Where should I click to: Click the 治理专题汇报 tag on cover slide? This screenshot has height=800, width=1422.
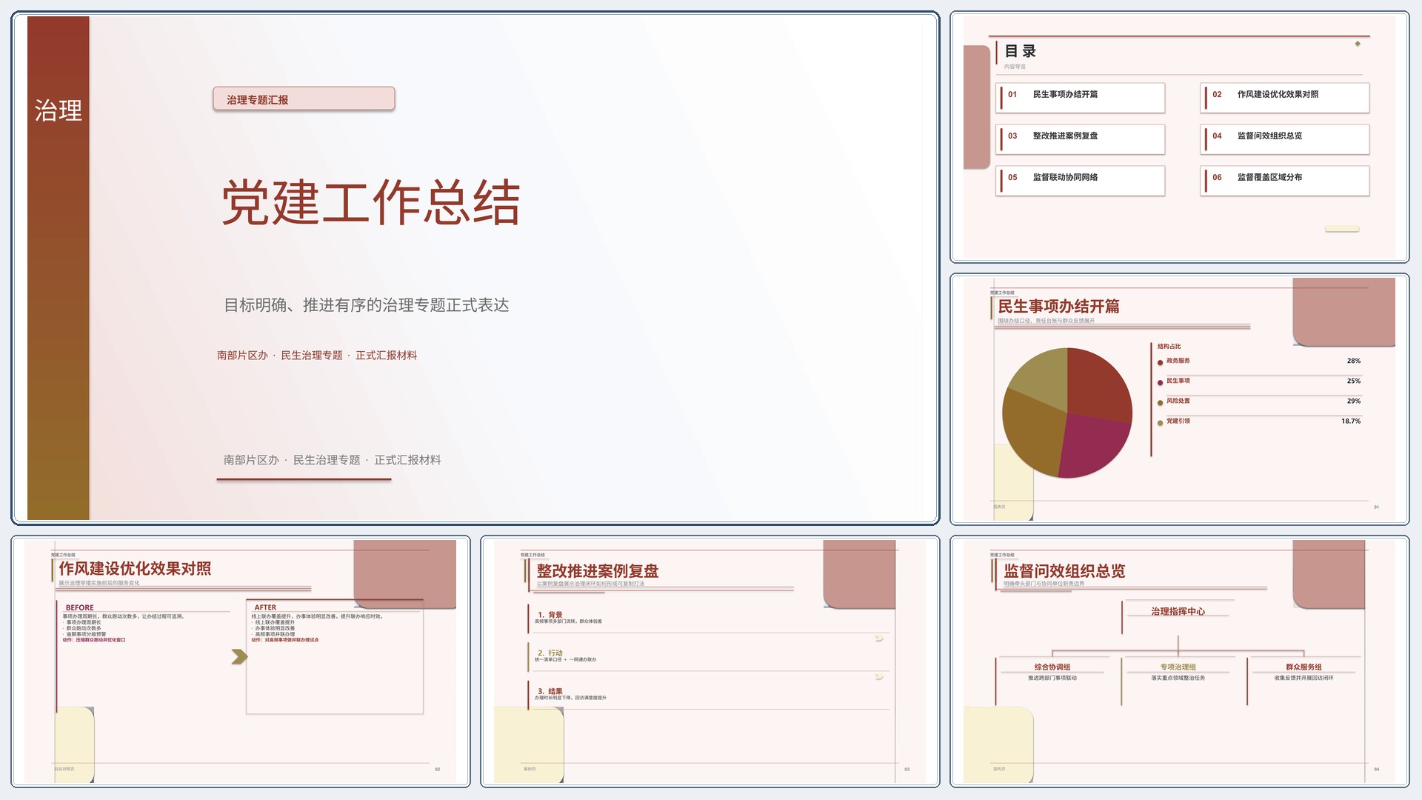click(x=304, y=99)
